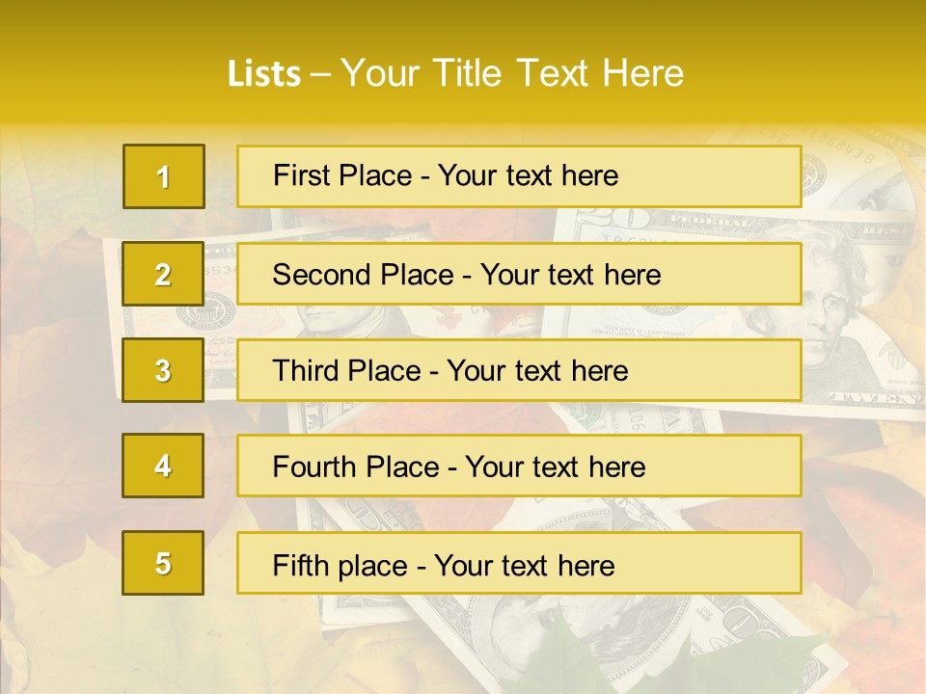Click the 'Your Title Text Here' heading
Viewport: 926px width, 694px height.
[x=512, y=73]
